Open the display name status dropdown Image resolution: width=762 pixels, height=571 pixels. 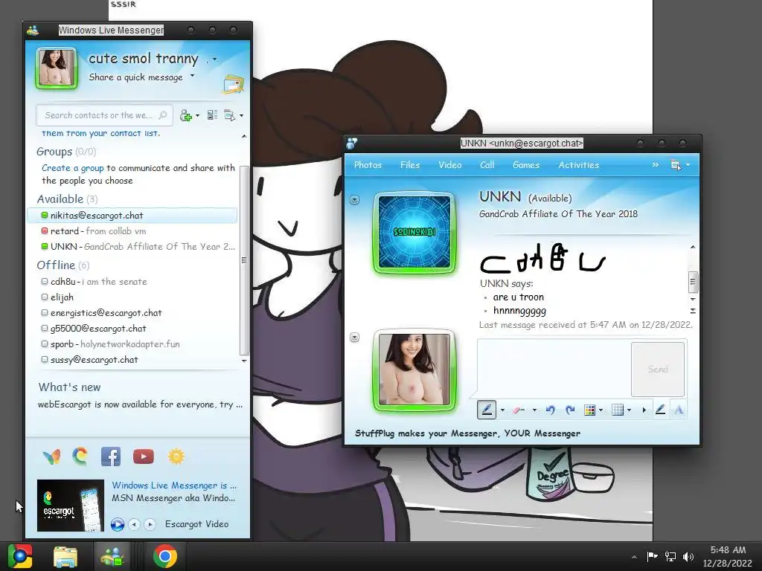[x=215, y=59]
